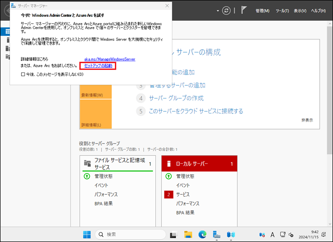
Task: Click green status icon in ファイル サービス tile
Action: 87,176
